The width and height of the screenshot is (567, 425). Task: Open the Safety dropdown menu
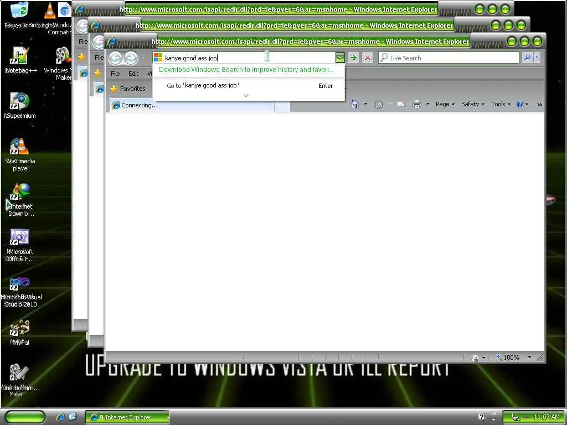pyautogui.click(x=473, y=104)
